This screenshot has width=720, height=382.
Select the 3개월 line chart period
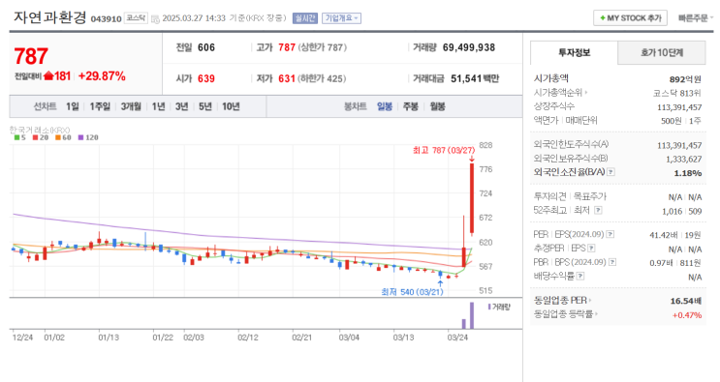coord(131,106)
